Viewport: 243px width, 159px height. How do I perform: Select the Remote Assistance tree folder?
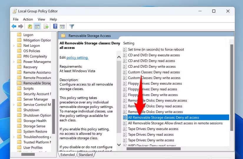coord(37,72)
